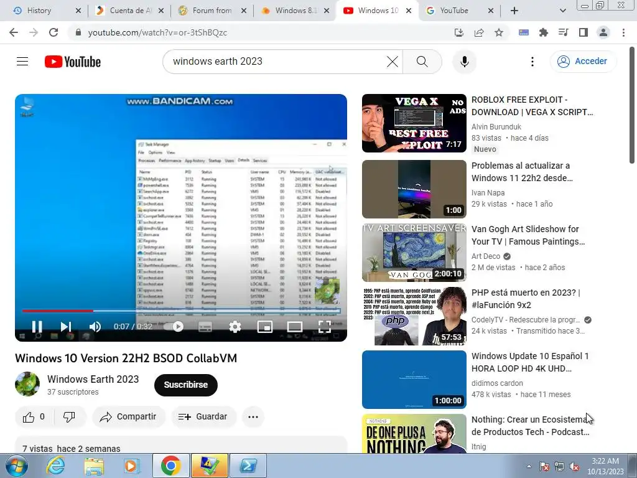Install app icon in address bar
The width and height of the screenshot is (637, 478).
[459, 32]
